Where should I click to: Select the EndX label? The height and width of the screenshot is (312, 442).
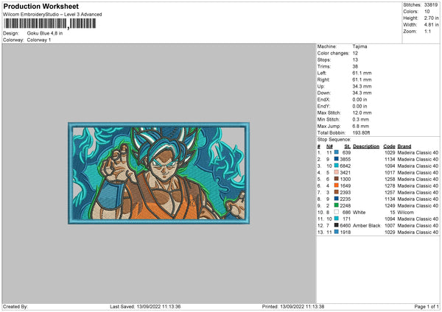click(x=323, y=99)
